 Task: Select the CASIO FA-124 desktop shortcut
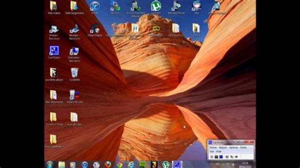[x=75, y=97]
